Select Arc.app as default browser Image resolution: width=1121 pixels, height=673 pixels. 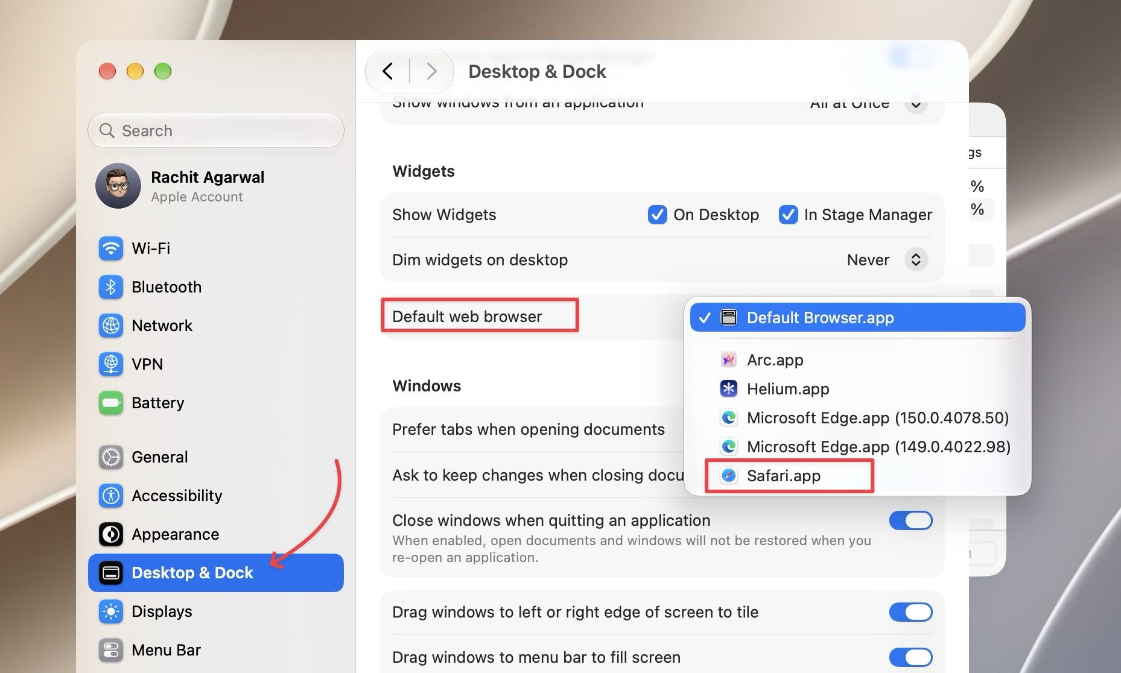[x=857, y=360]
